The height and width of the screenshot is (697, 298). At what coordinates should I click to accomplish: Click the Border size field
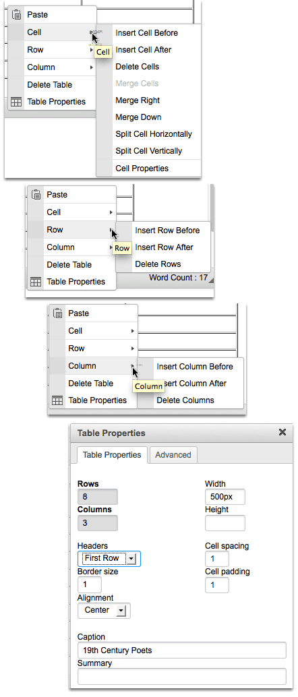[90, 585]
